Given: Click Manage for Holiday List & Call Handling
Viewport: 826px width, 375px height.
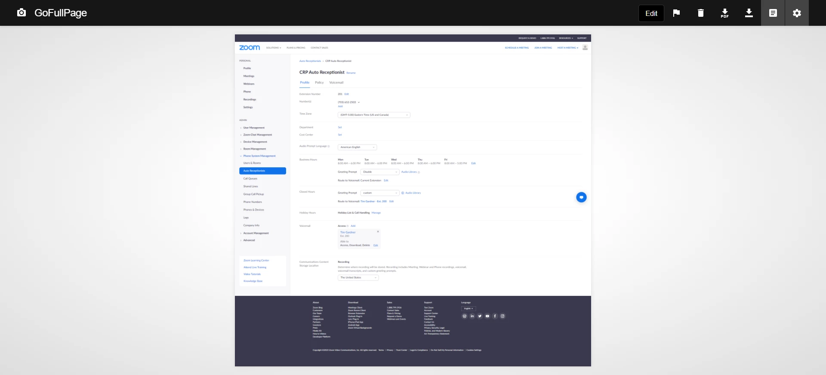Looking at the screenshot, I should click(x=376, y=213).
